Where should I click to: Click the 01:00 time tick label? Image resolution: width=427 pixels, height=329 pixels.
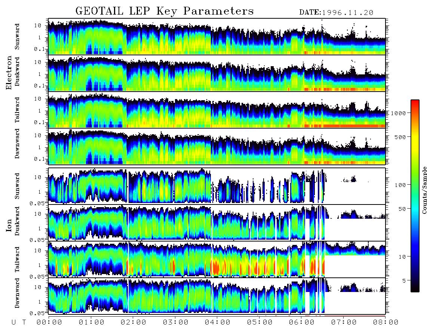tap(92, 322)
